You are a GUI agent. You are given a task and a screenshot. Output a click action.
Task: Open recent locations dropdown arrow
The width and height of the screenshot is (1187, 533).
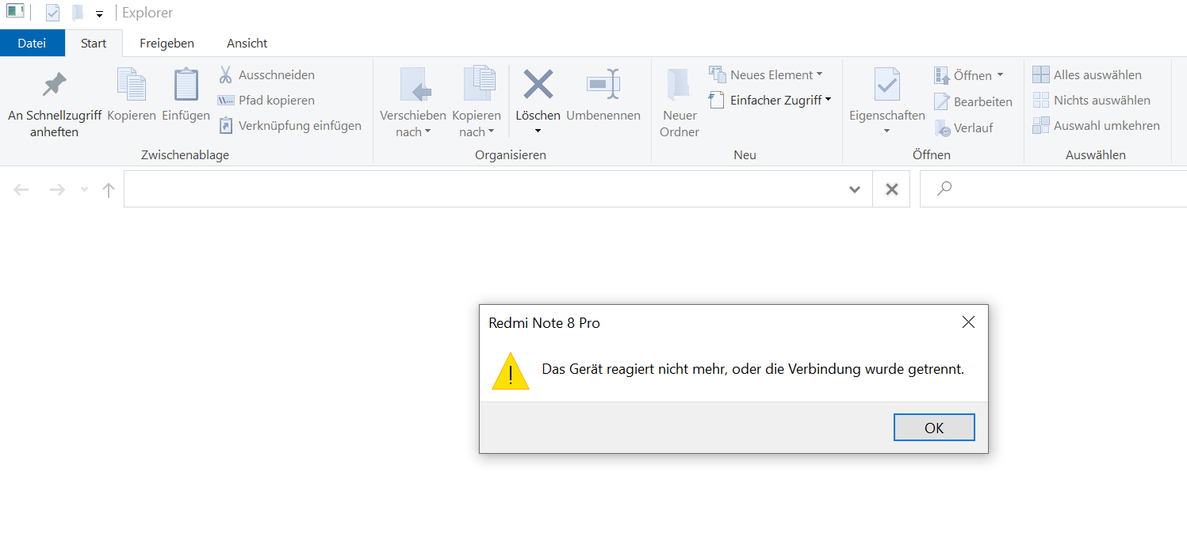click(x=84, y=190)
